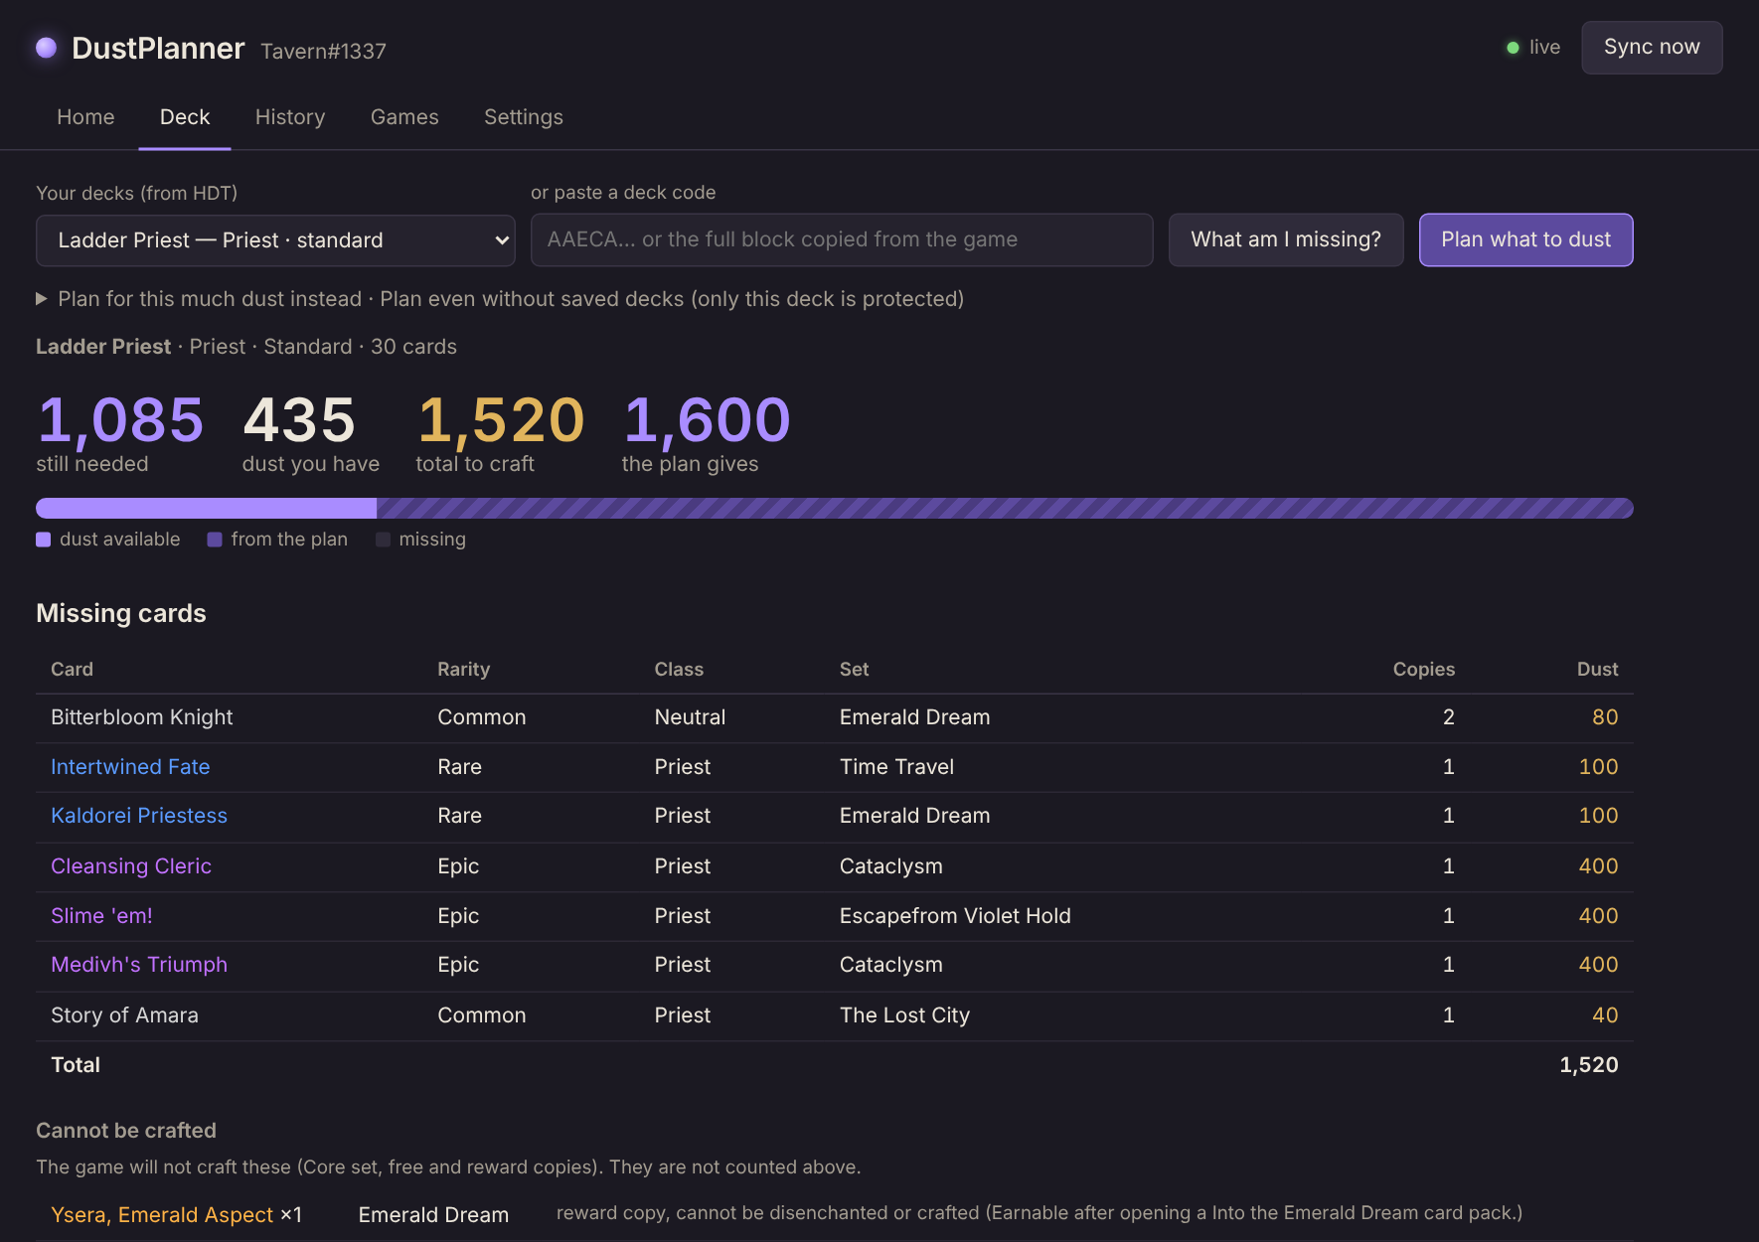This screenshot has height=1242, width=1759.
Task: Click the Rarity column header
Action: click(x=463, y=670)
